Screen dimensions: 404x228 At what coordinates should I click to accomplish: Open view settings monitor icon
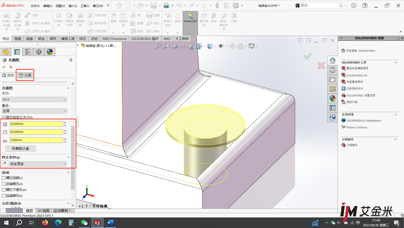pos(251,46)
